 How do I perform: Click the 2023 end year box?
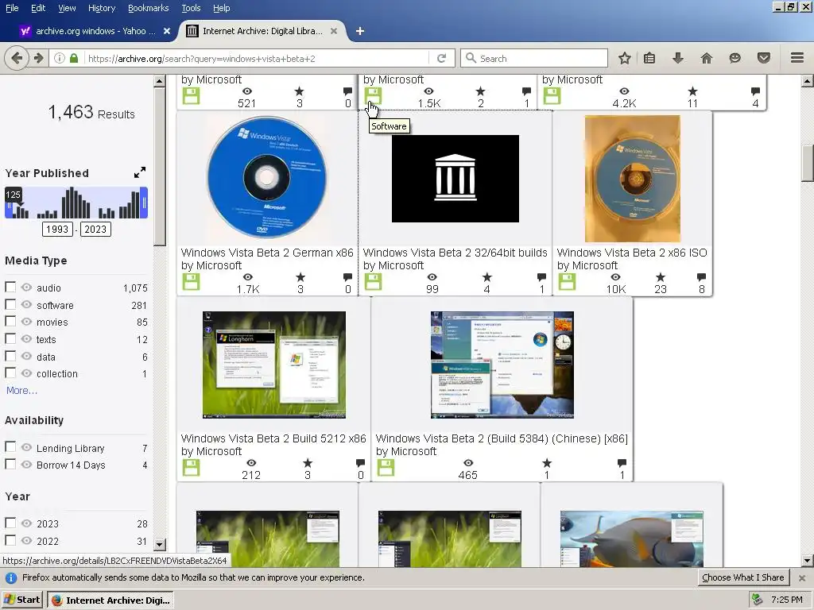point(95,230)
